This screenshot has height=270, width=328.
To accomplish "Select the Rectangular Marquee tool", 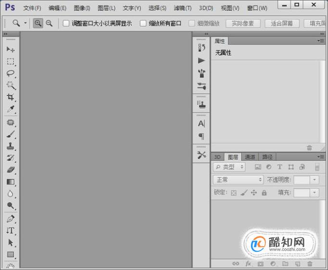I will pos(11,61).
